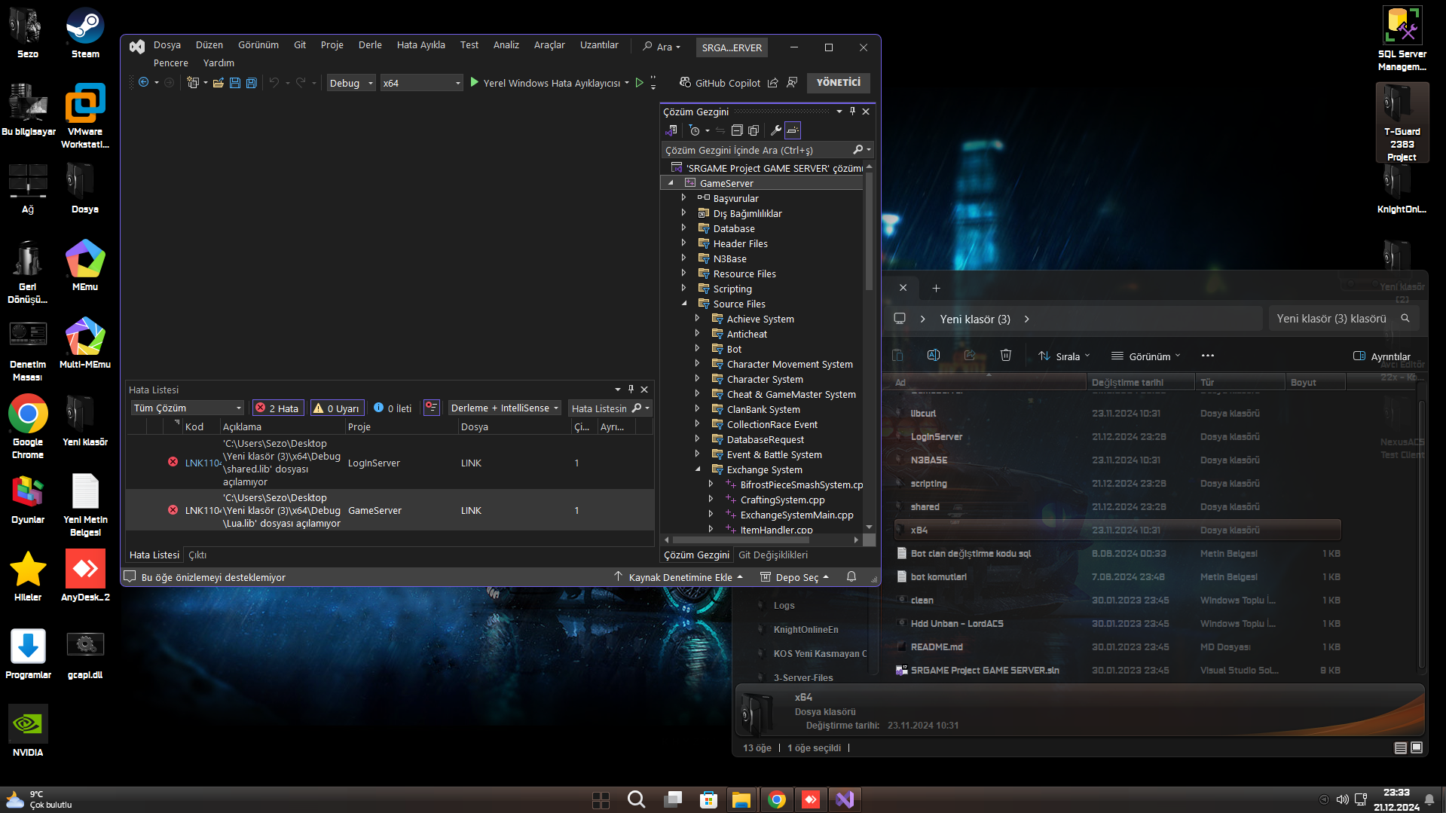Start without debugging using the hollow play icon
Viewport: 1446px width, 813px height.
(639, 83)
